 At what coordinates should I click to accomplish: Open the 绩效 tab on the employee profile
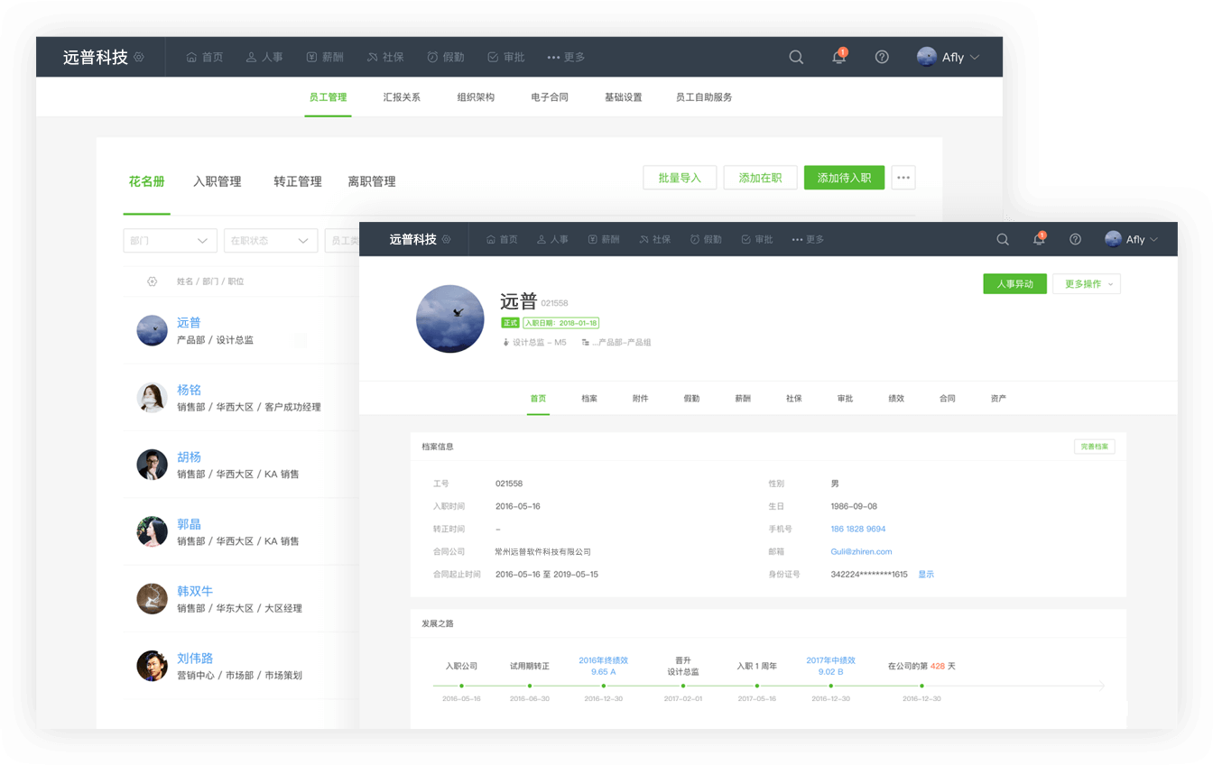click(x=896, y=398)
